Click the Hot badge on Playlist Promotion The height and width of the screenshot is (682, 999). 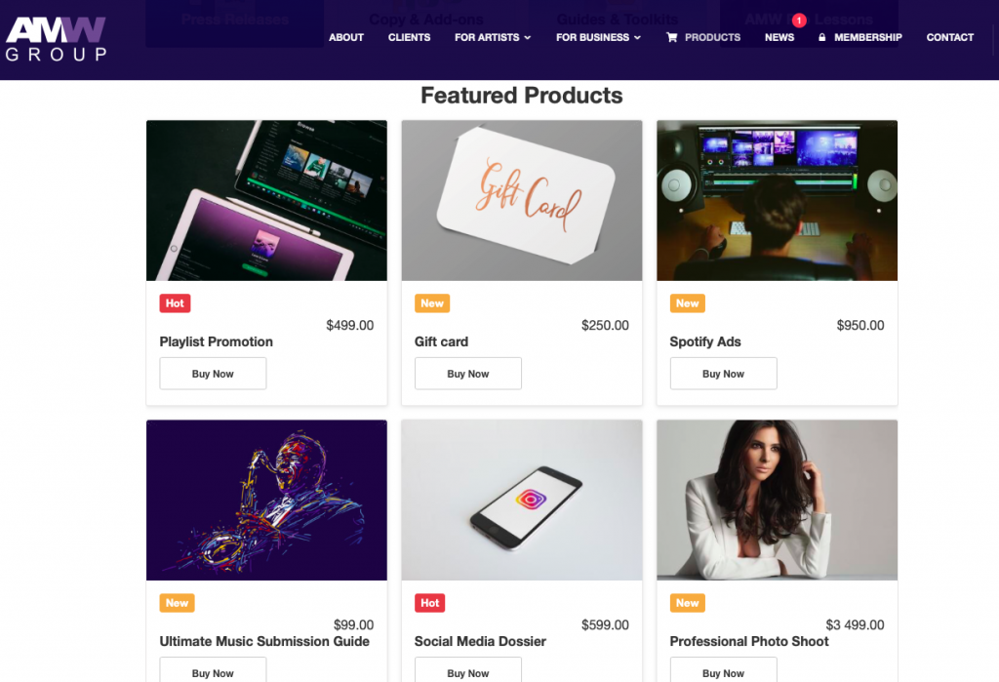pos(175,303)
